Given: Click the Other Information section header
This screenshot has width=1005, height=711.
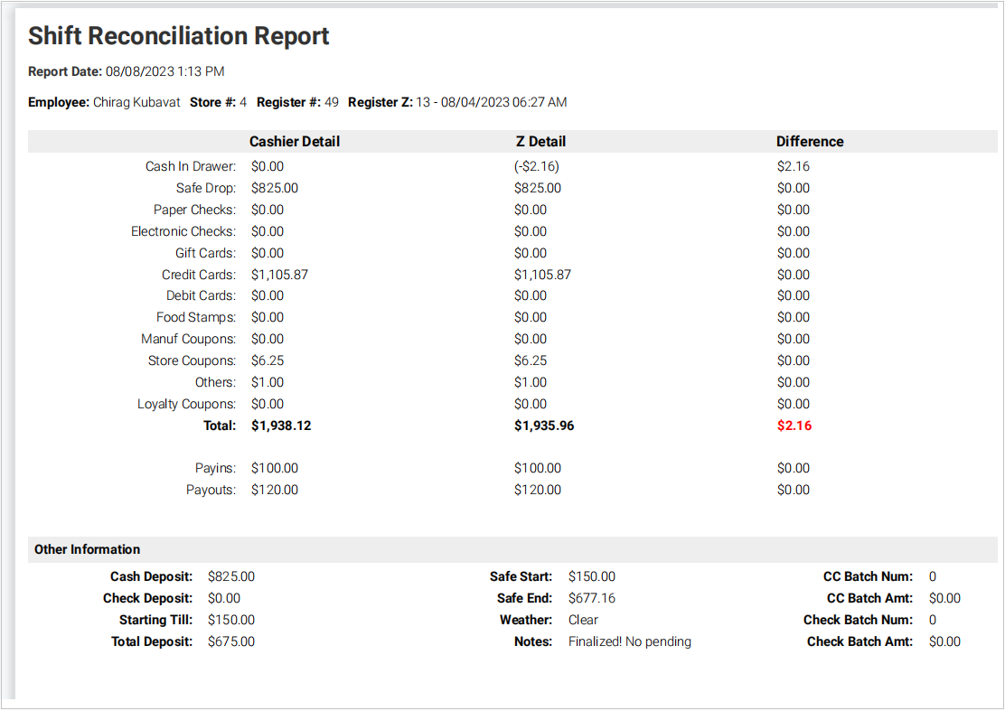Looking at the screenshot, I should 87,549.
